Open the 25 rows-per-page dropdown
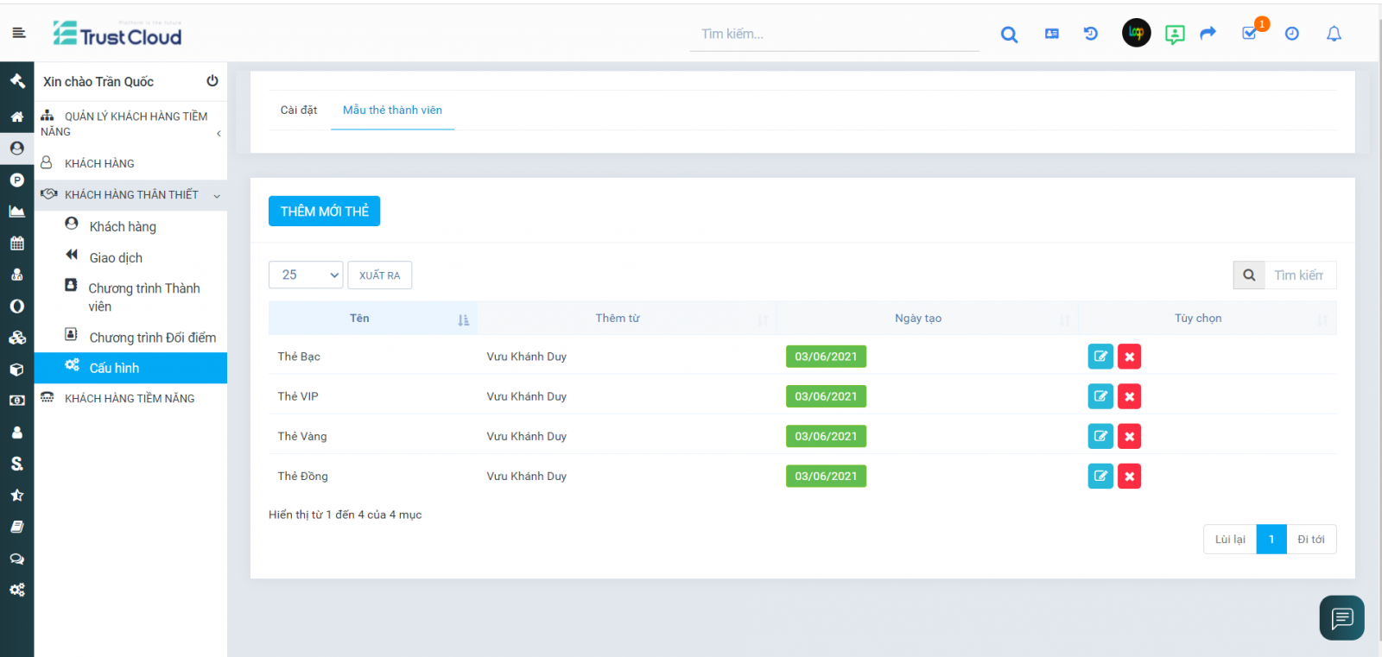The image size is (1382, 657). 306,275
